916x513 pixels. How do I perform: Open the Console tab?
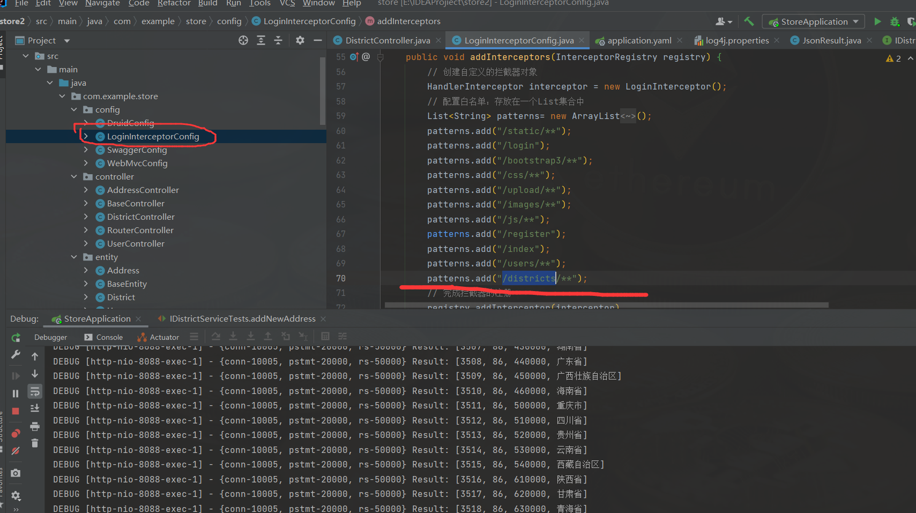coord(103,337)
